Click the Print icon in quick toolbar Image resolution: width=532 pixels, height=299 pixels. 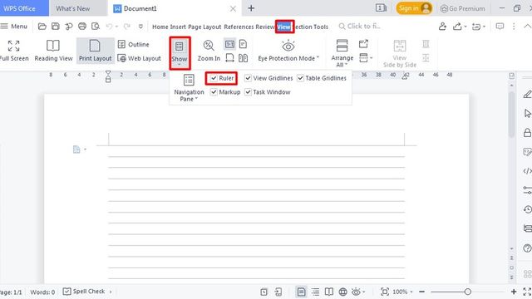(x=82, y=27)
